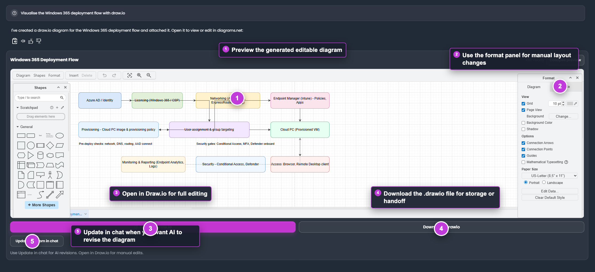Click the redo arrow in the diagram toolbar
This screenshot has height=272, width=595.
114,75
